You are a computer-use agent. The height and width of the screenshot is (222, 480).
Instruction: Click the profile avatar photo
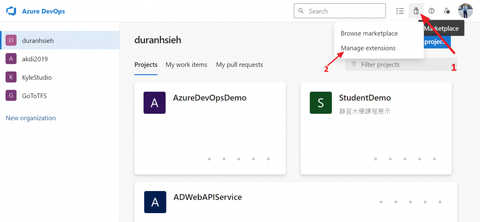465,11
